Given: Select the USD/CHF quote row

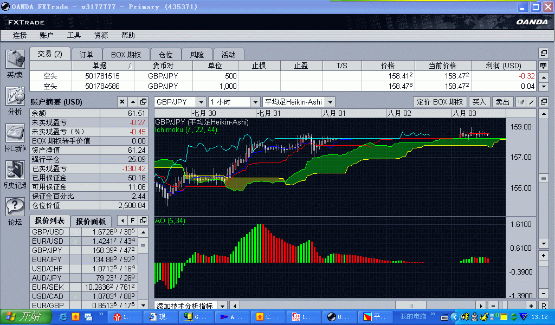Looking at the screenshot, I should [84, 269].
